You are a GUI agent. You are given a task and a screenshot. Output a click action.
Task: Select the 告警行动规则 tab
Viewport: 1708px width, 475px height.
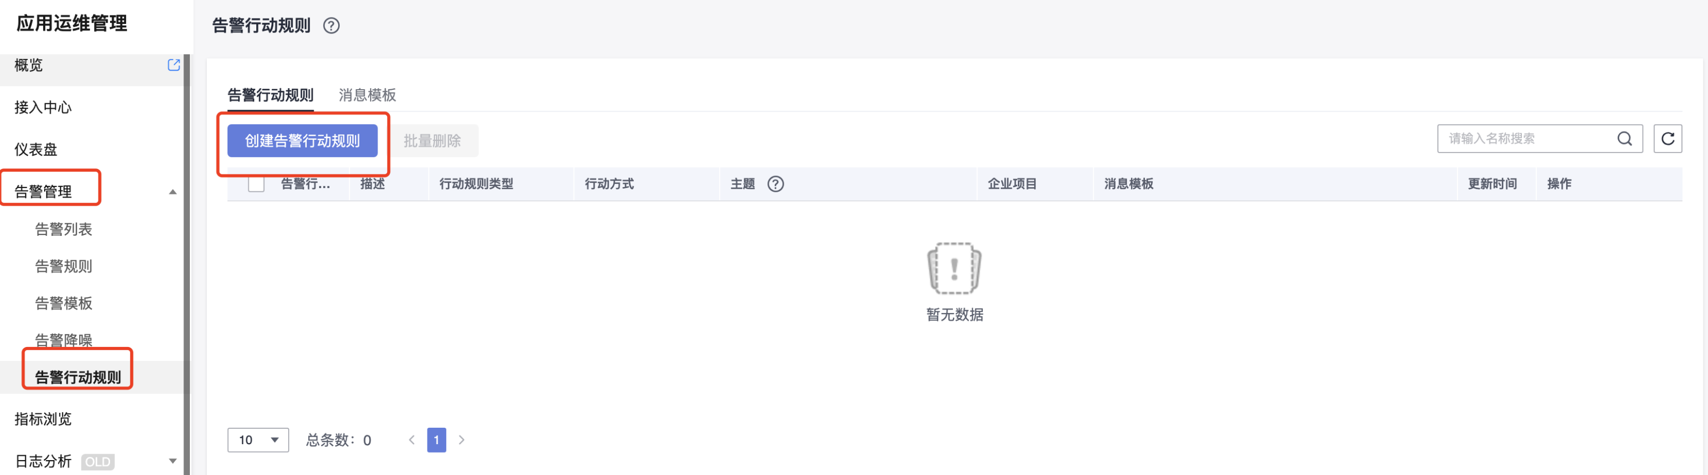pyautogui.click(x=270, y=96)
